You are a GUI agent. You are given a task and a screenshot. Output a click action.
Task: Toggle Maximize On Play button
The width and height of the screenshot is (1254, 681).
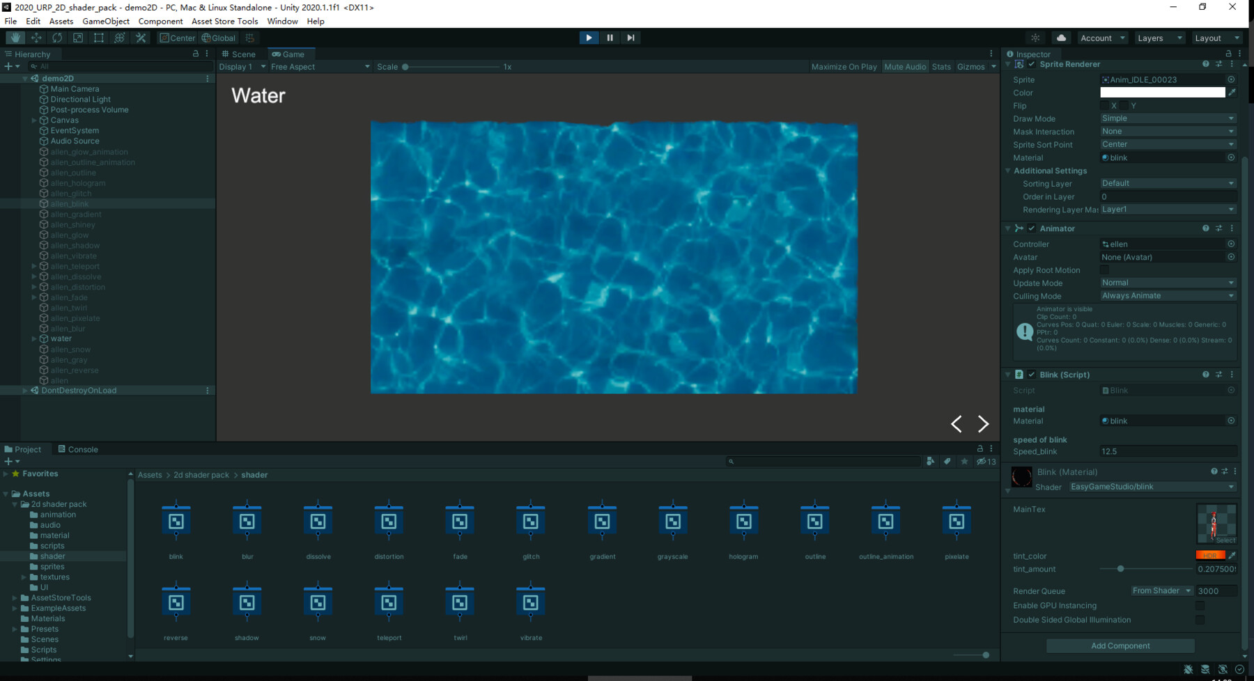(x=844, y=67)
